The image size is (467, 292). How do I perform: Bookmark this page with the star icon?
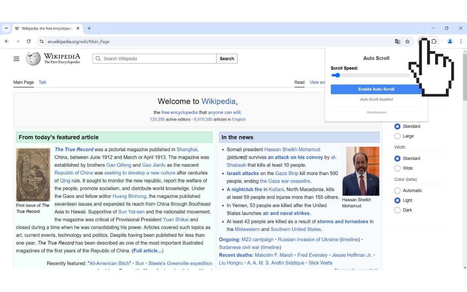coord(408,42)
